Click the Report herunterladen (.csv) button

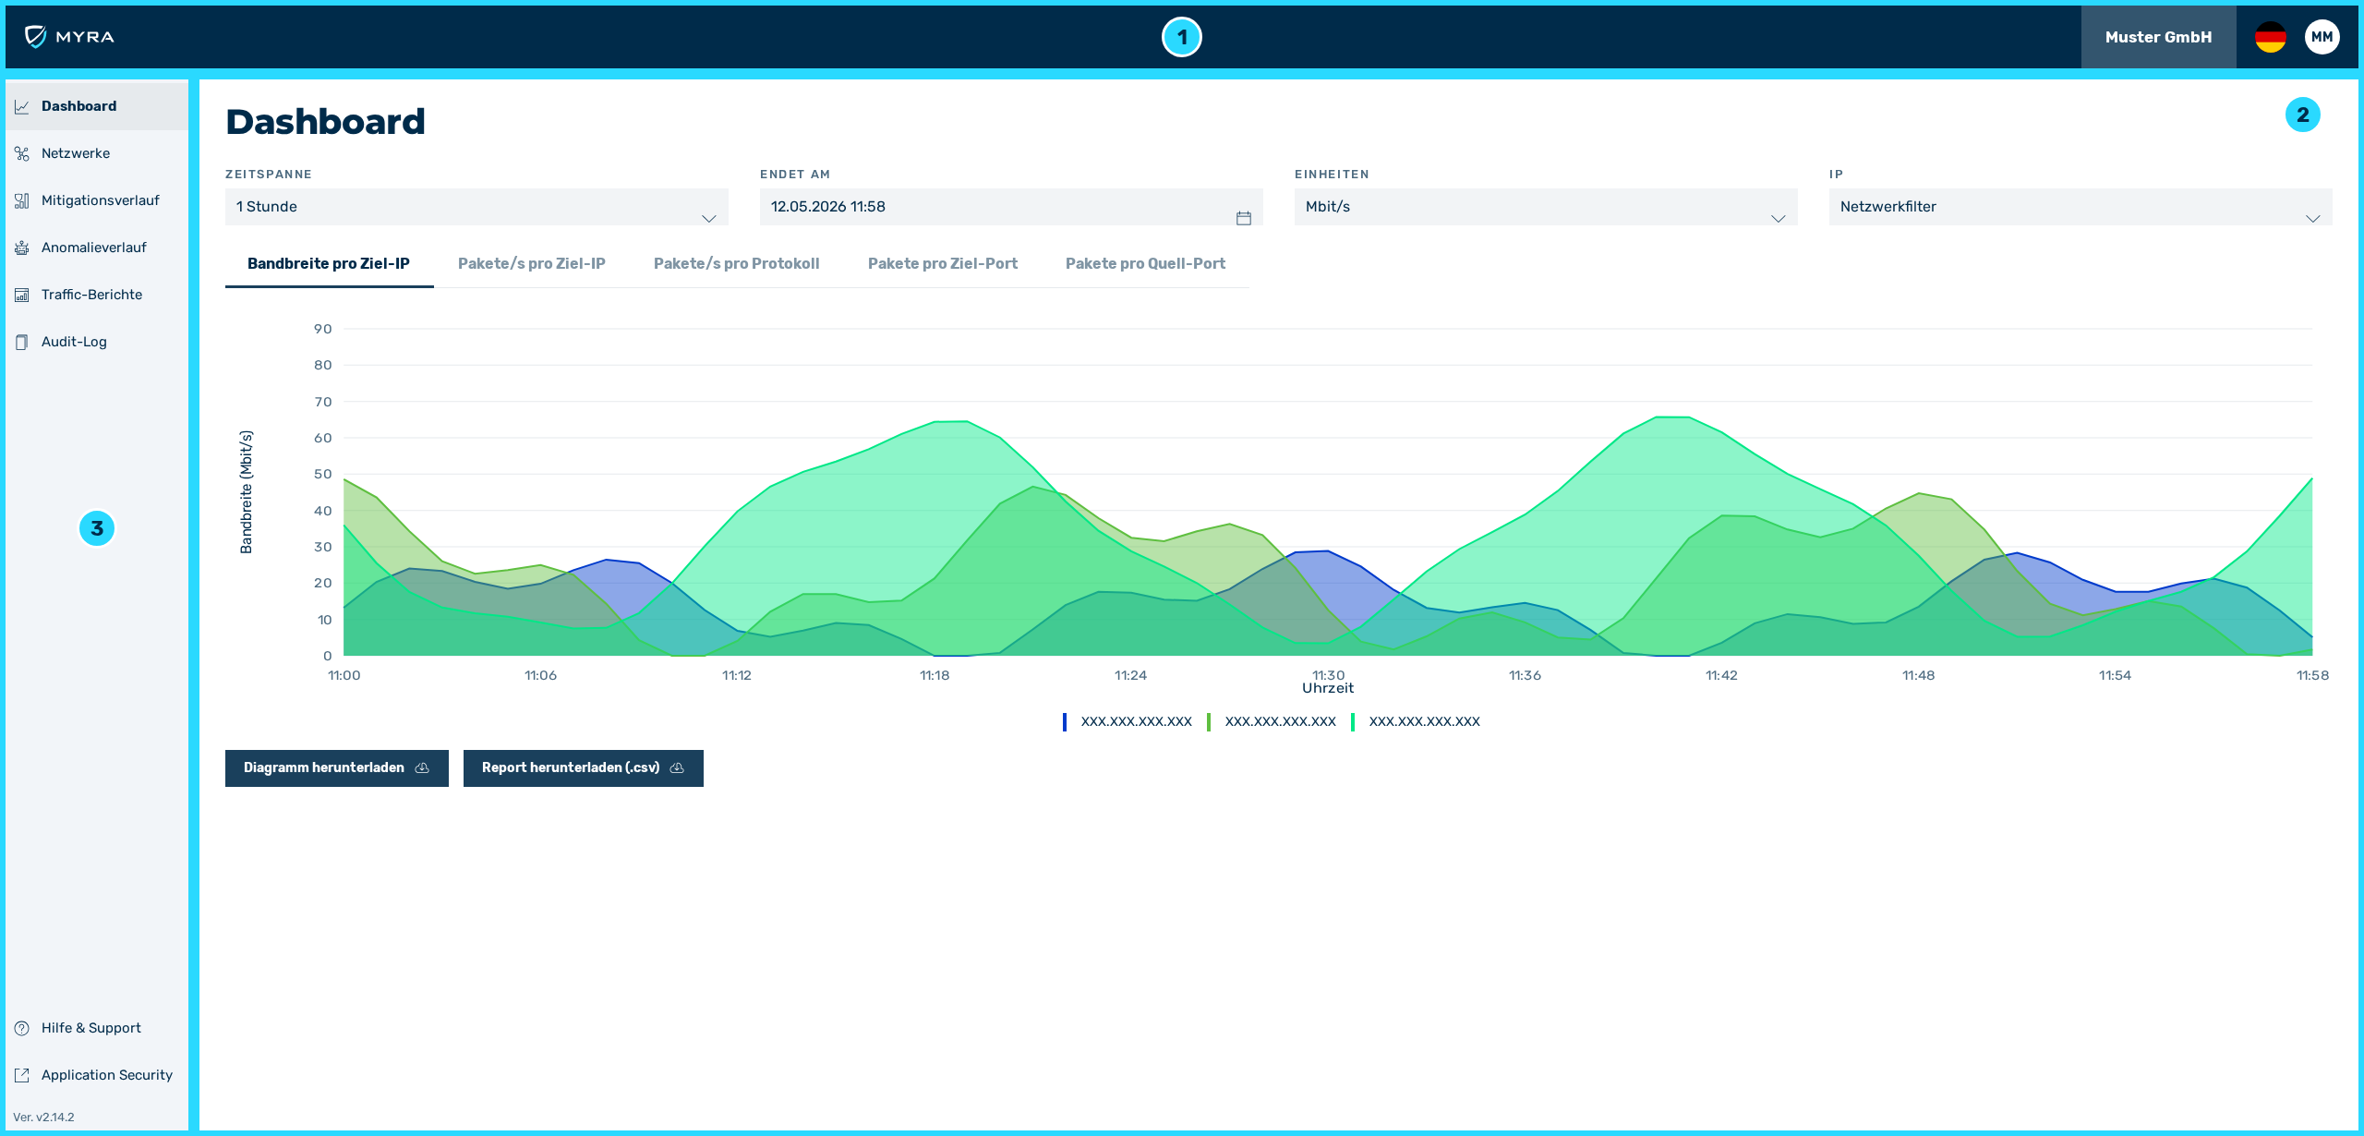(x=584, y=768)
